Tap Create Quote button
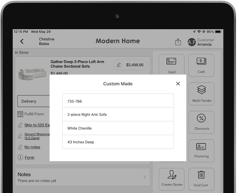 click(171, 179)
